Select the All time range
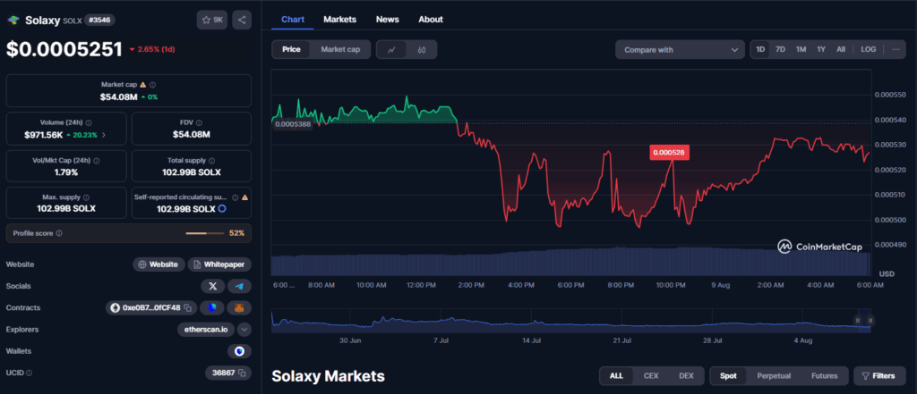 (841, 50)
